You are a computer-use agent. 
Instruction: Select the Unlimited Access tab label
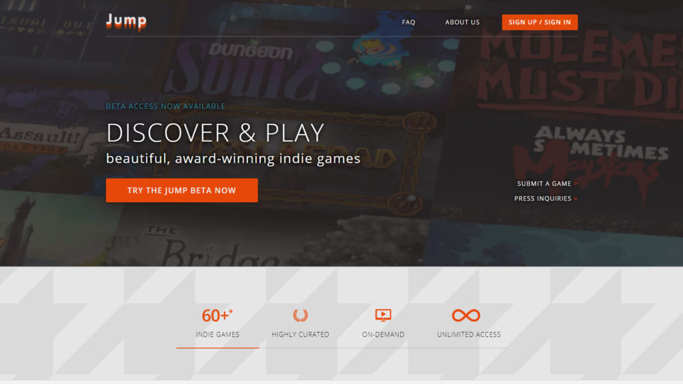(x=469, y=335)
